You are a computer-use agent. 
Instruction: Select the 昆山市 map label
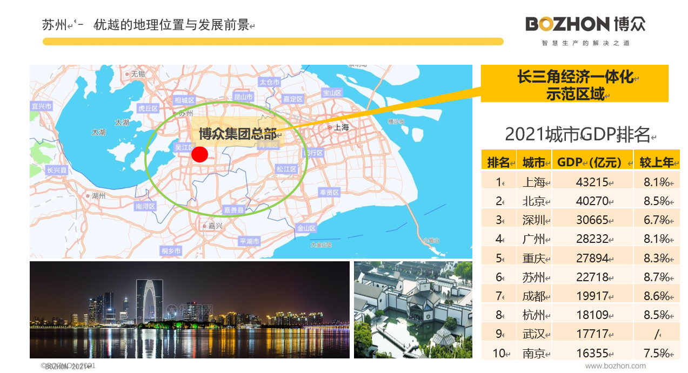(243, 97)
